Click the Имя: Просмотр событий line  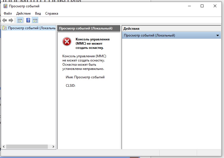tap(85, 77)
